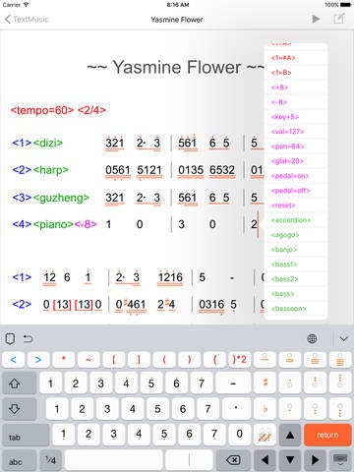Hide keyboard with dismiss keyboard key
Viewport: 354px width, 472px height.
[340, 460]
